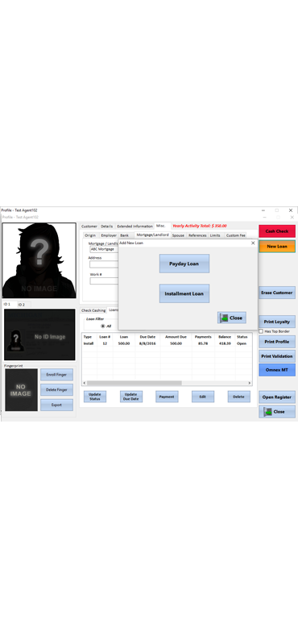Screen dimensions: 298x636
Task: Click the Payments value 85.78
Action: point(203,343)
